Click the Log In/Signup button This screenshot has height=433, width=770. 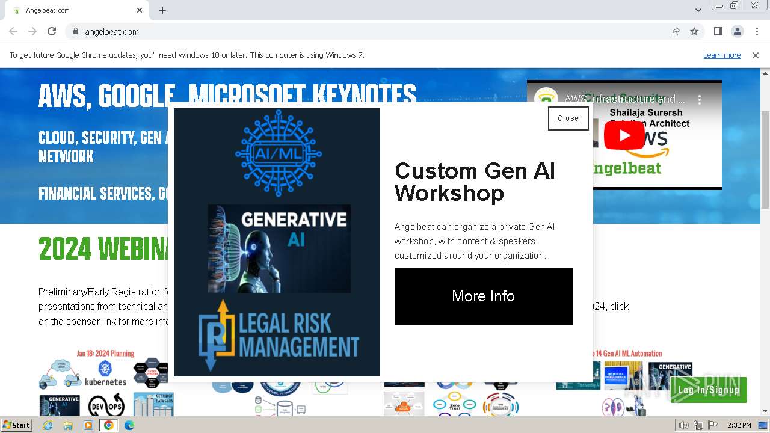[x=709, y=390]
